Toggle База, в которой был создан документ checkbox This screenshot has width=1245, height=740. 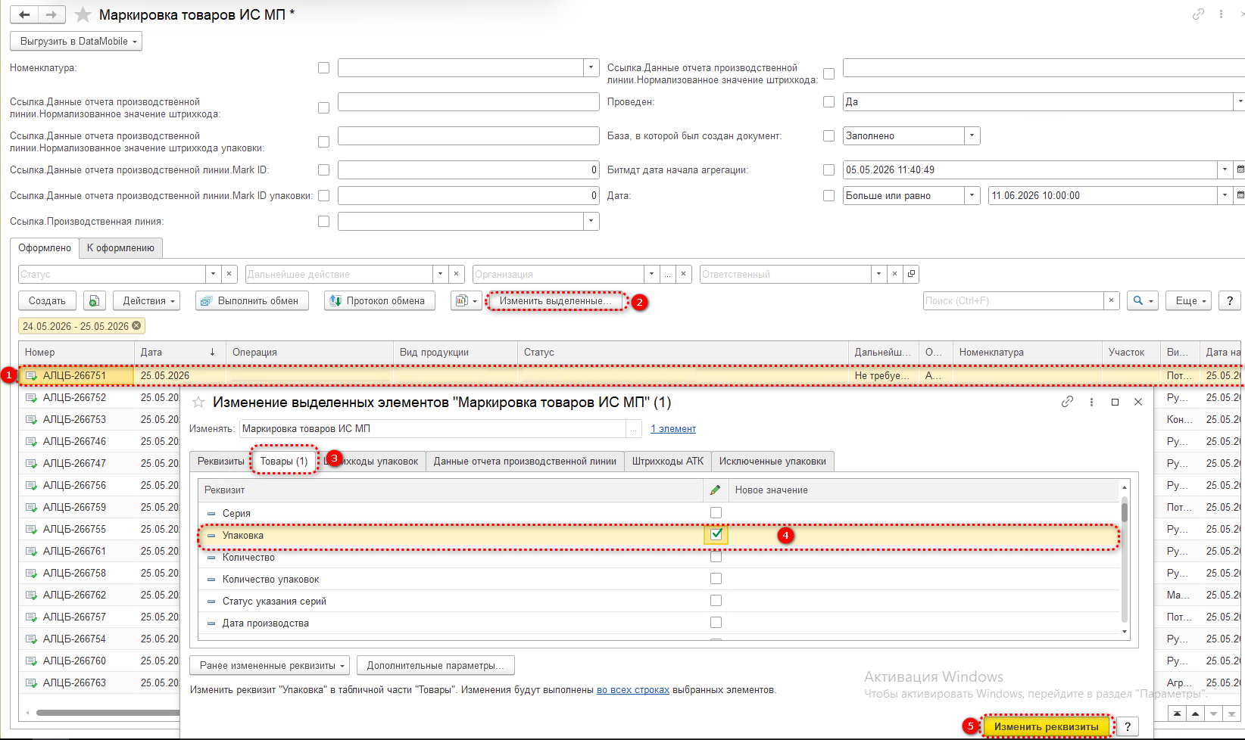(828, 136)
